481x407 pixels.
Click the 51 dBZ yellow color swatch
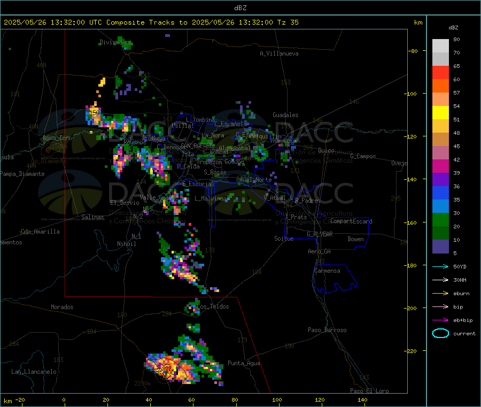(440, 113)
